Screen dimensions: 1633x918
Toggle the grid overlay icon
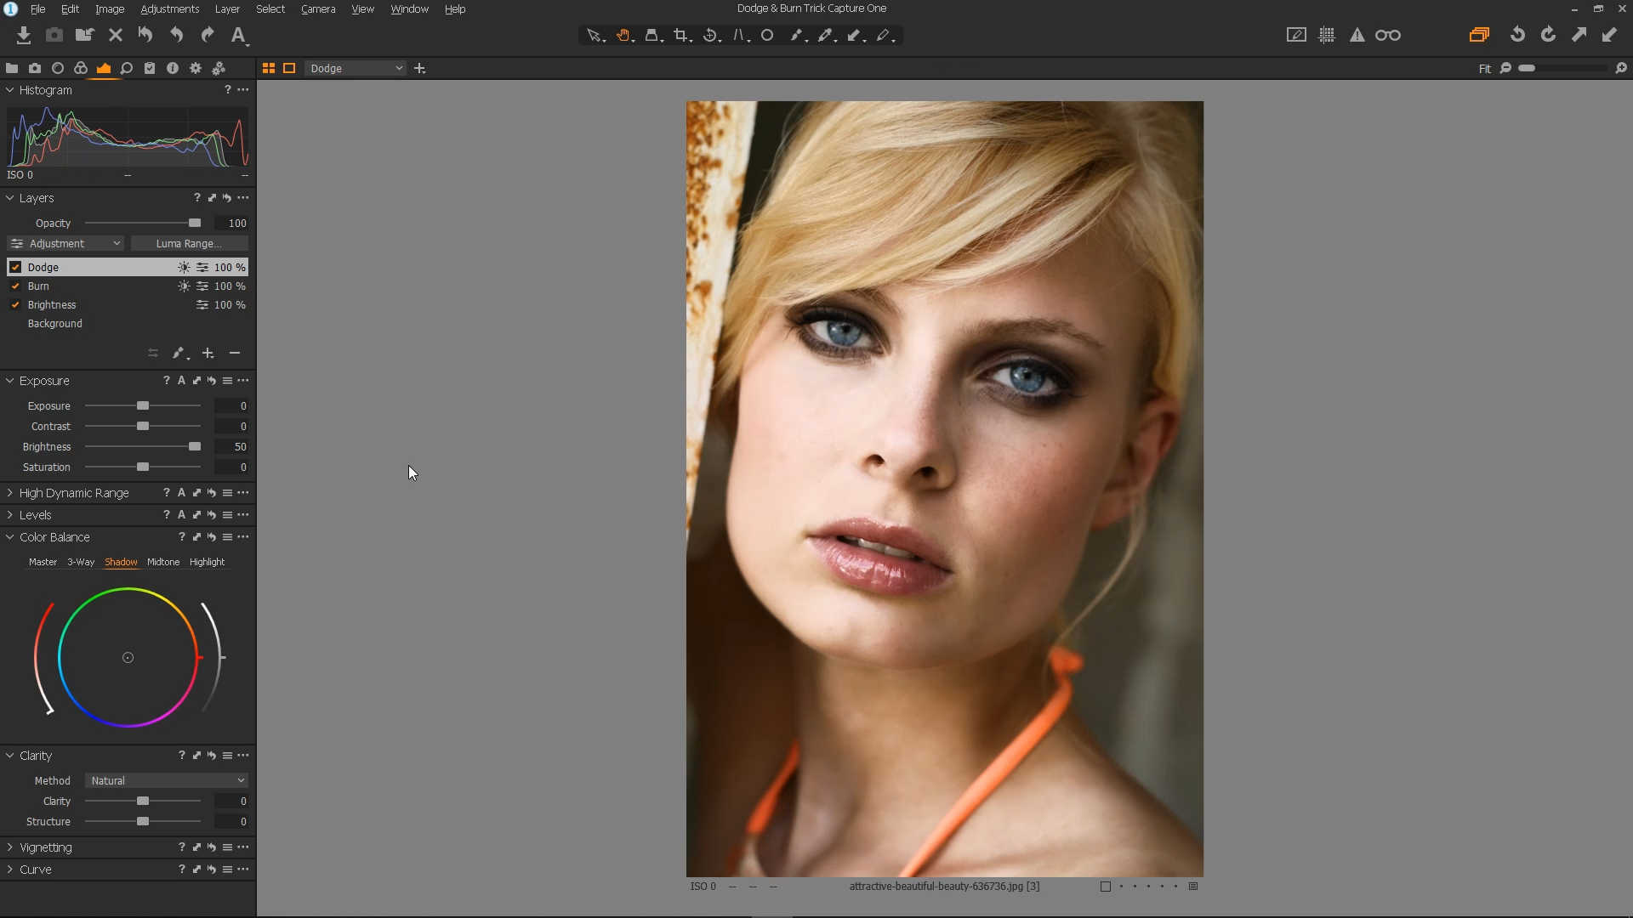coord(1327,36)
